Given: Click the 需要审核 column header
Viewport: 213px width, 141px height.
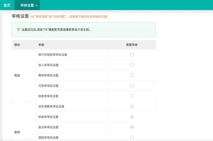Looking at the screenshot, I should (132, 45).
